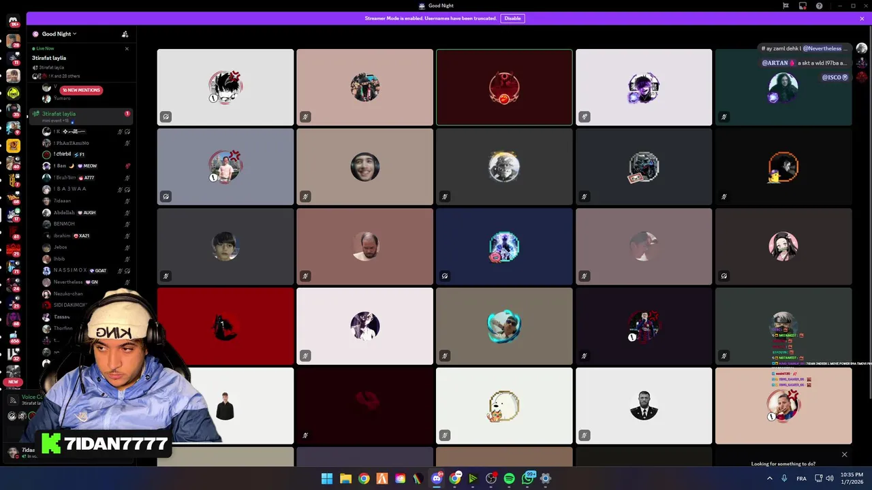Select voice member ! Ban MEOW
872x490 pixels.
coord(86,166)
